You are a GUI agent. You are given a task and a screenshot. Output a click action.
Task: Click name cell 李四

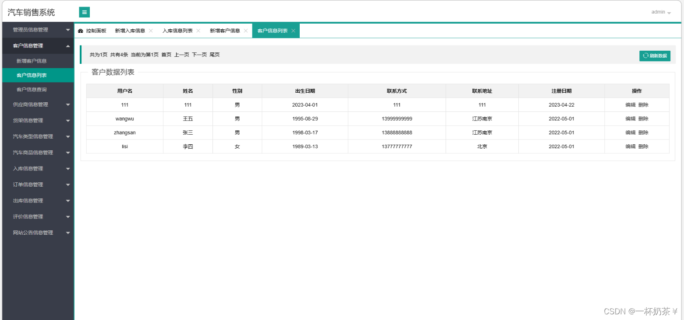coord(188,146)
